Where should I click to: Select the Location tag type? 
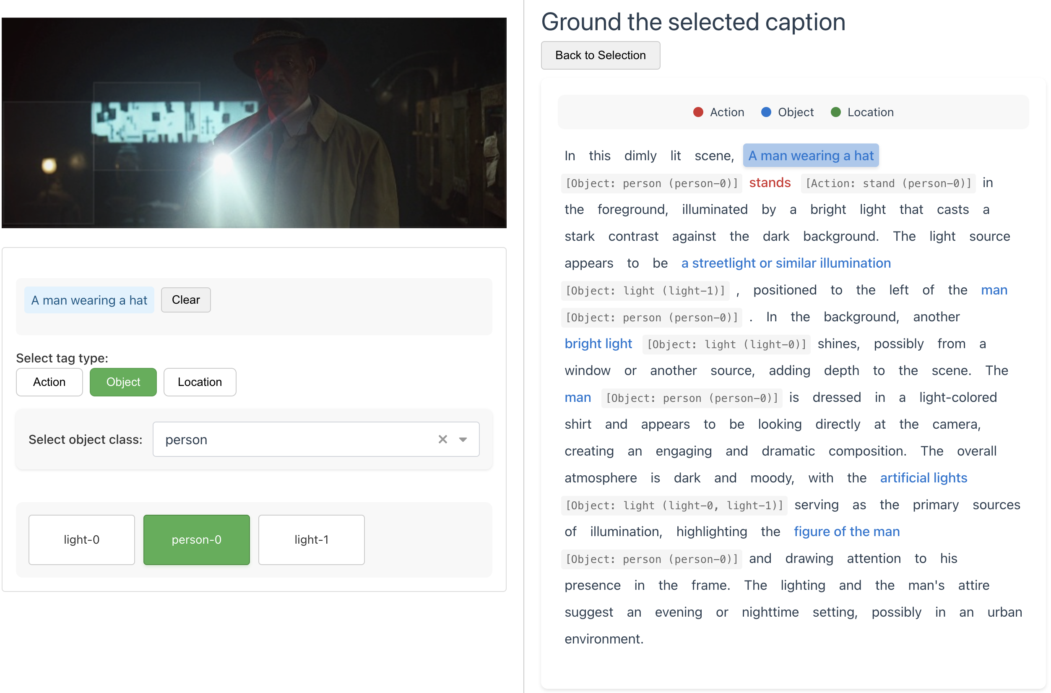coord(200,382)
